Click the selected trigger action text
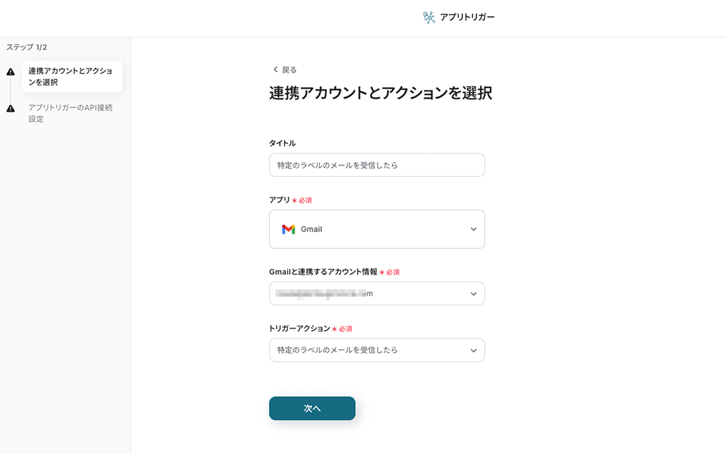Image resolution: width=725 pixels, height=454 pixels. (338, 350)
